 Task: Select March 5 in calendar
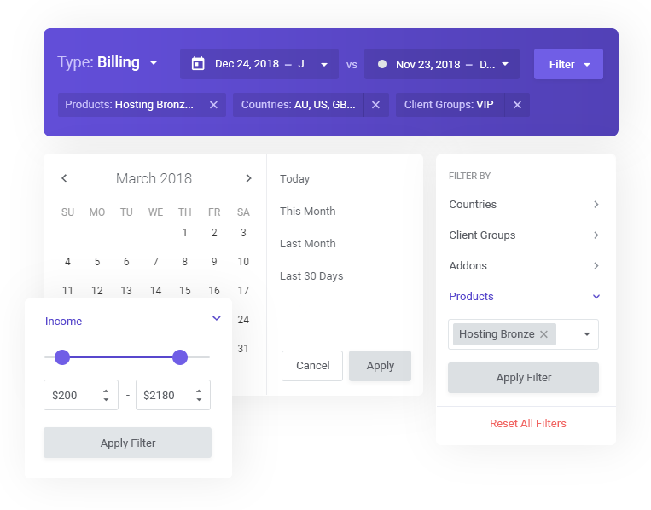(97, 262)
